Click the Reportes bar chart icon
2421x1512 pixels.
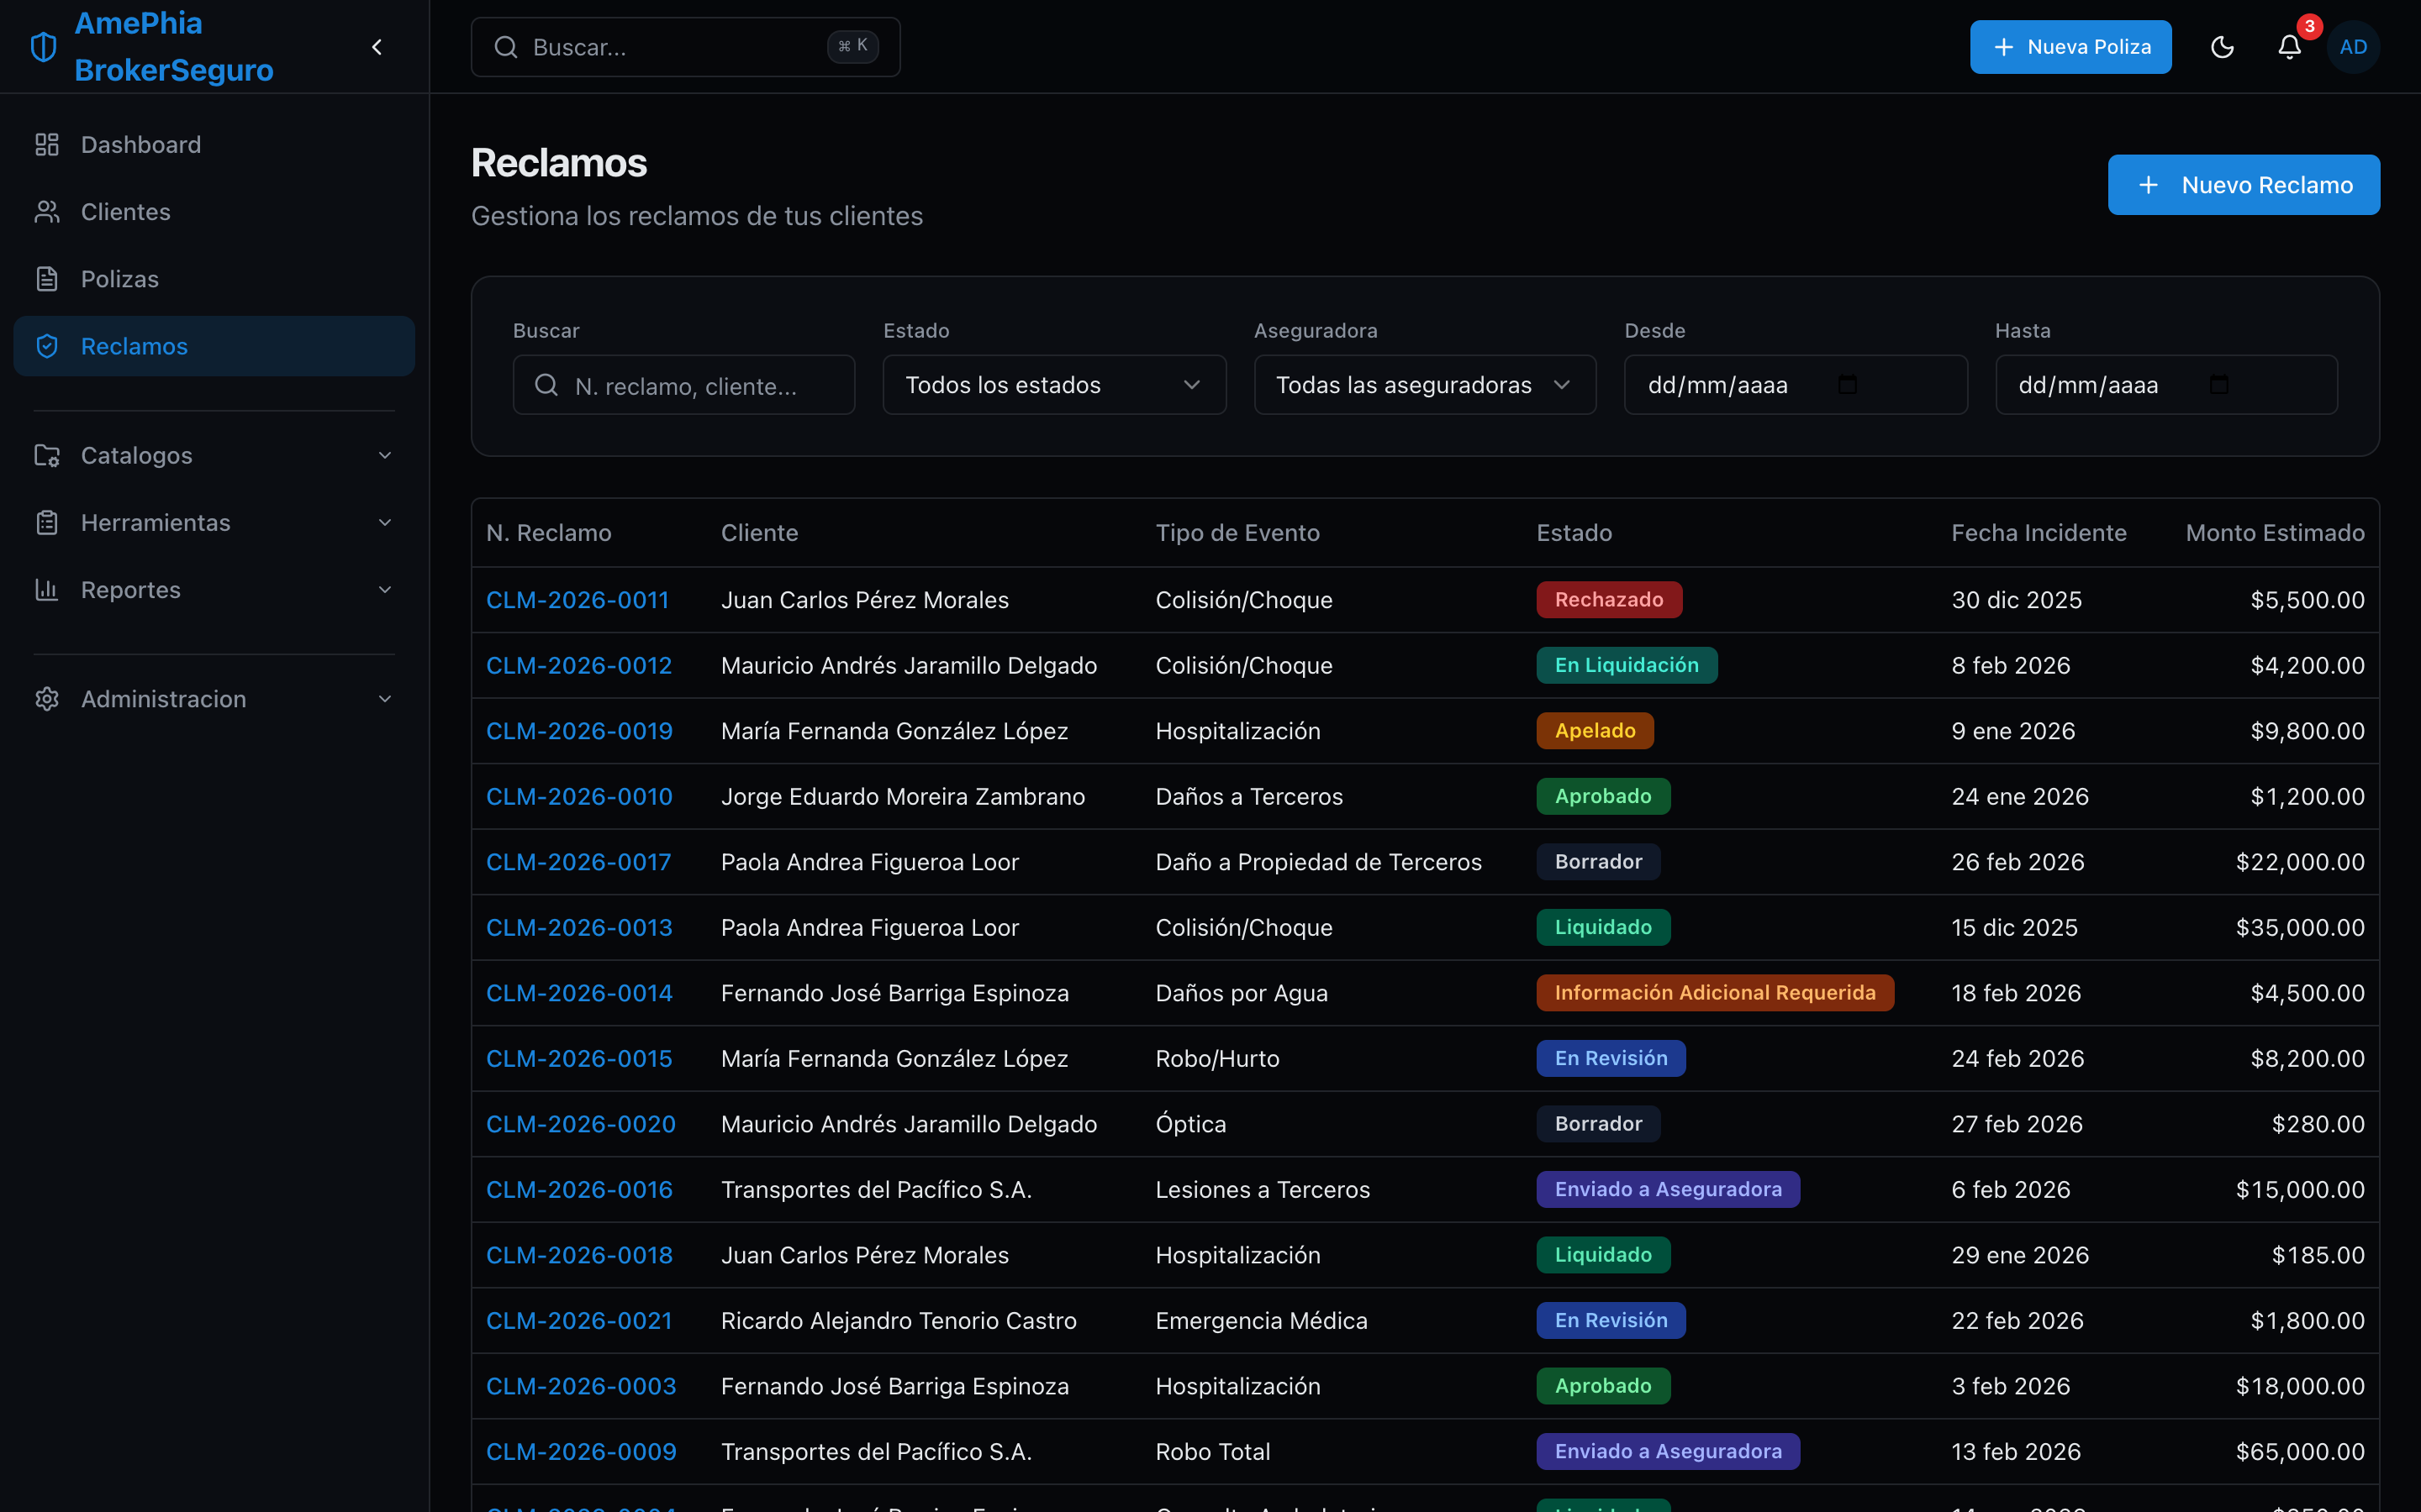47,590
